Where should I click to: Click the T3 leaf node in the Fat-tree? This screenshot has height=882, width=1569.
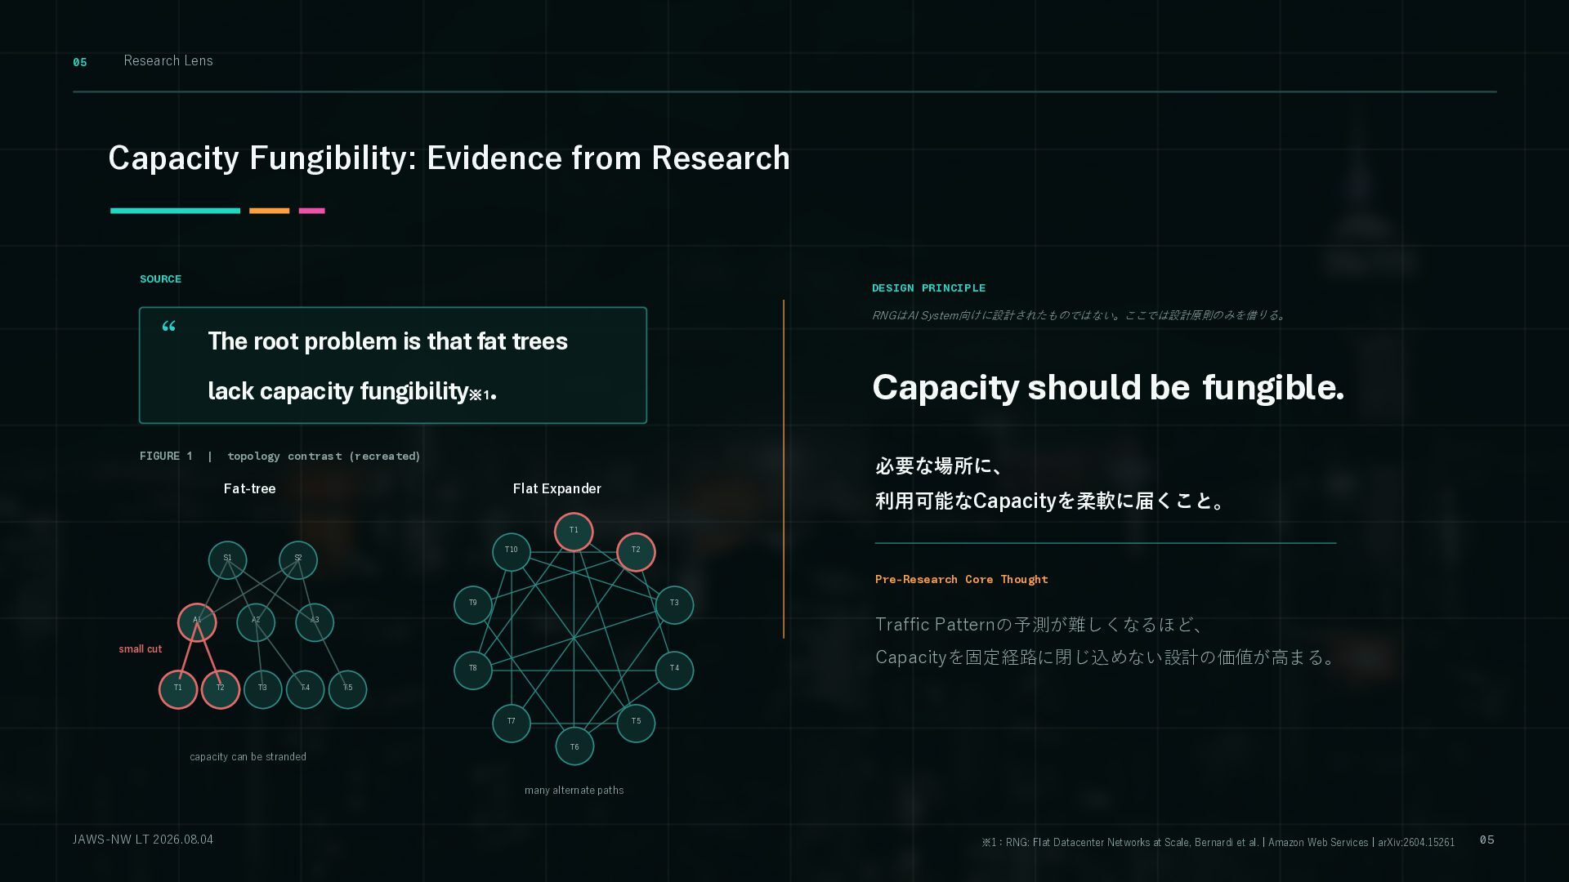coord(263,689)
